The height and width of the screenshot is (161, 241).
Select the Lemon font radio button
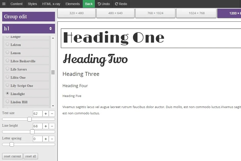click(x=7, y=53)
